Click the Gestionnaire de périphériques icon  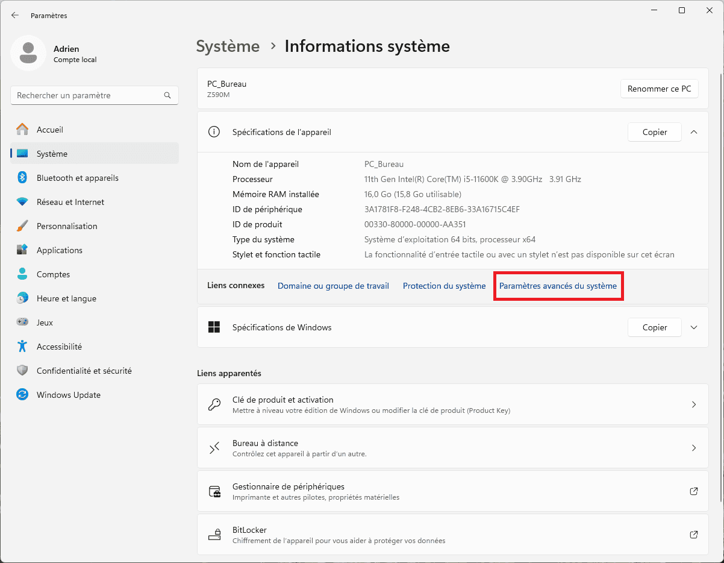pos(214,491)
